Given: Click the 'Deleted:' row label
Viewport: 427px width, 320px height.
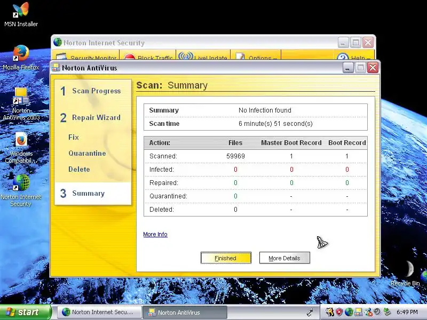Looking at the screenshot, I should 162,210.
